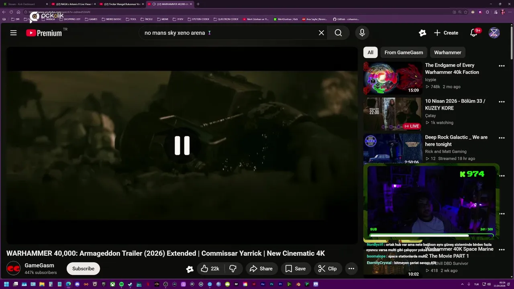
Task: Pause the video from the player center
Action: (182, 145)
